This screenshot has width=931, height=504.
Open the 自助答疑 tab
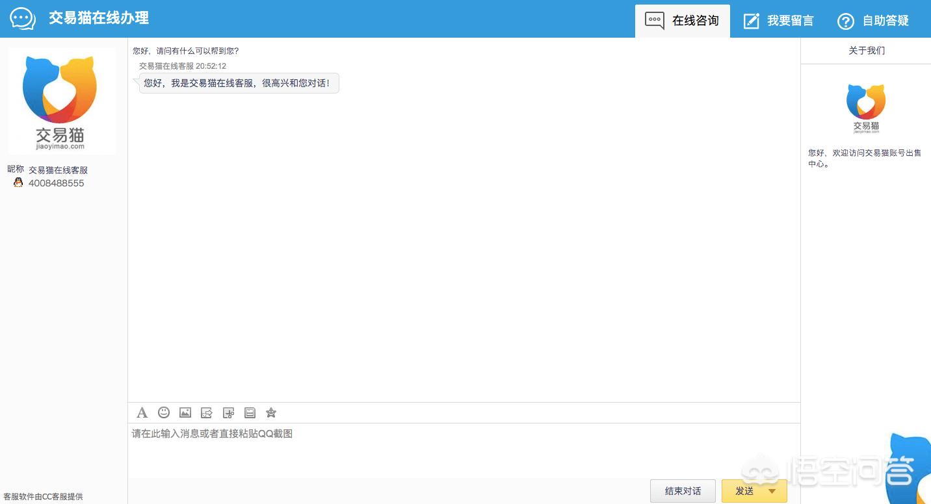pos(873,21)
